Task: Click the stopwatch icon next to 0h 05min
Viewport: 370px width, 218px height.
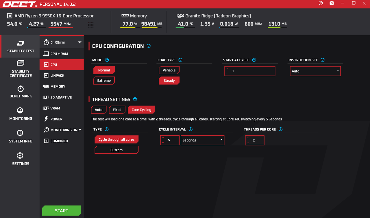Action: pyautogui.click(x=46, y=42)
